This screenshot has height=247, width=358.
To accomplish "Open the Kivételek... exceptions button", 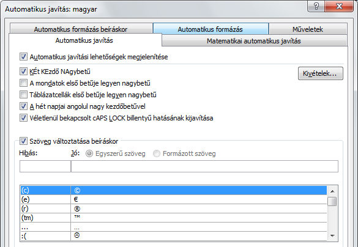I will click(x=320, y=73).
